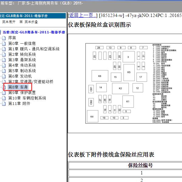
Task: Open 第9章 保护装置
Action: pyautogui.click(x=22, y=93)
